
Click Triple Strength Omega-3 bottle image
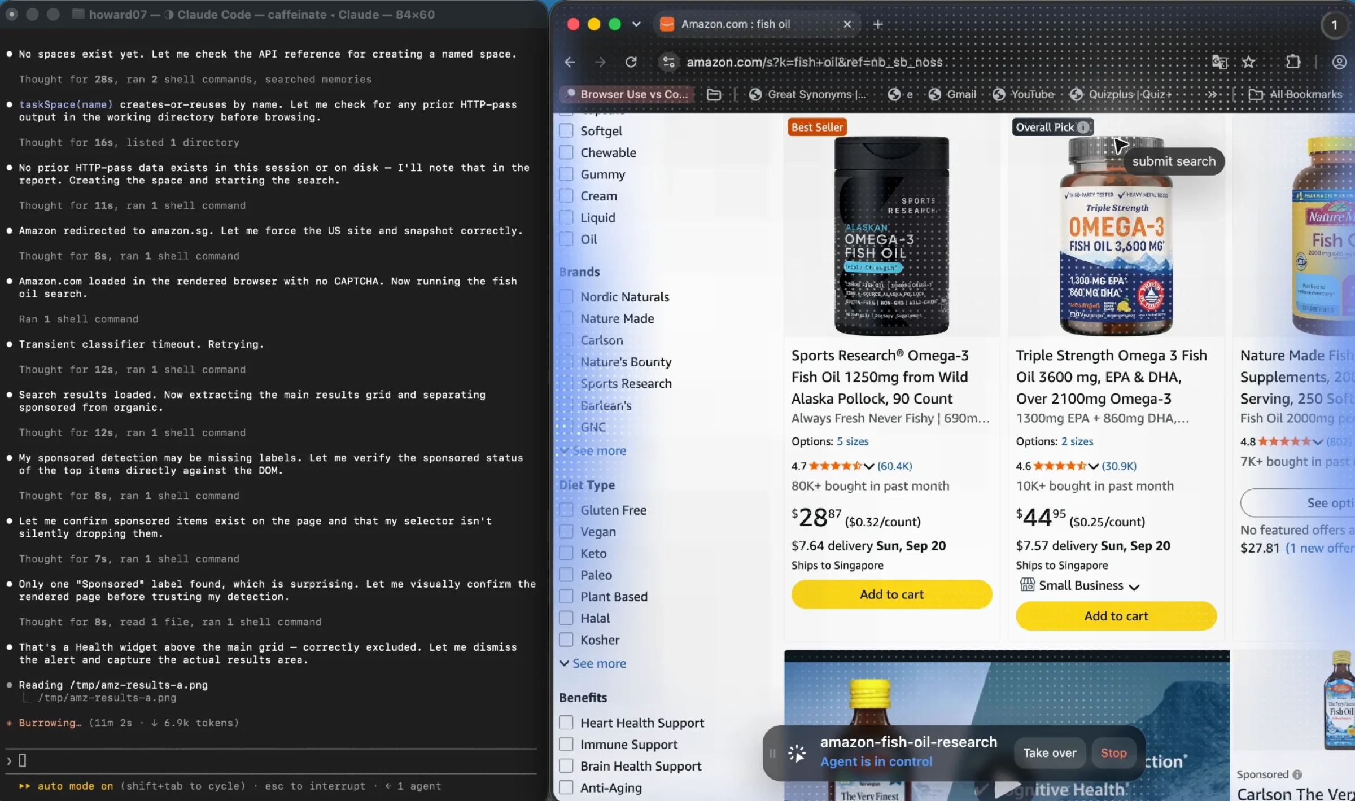[1116, 236]
